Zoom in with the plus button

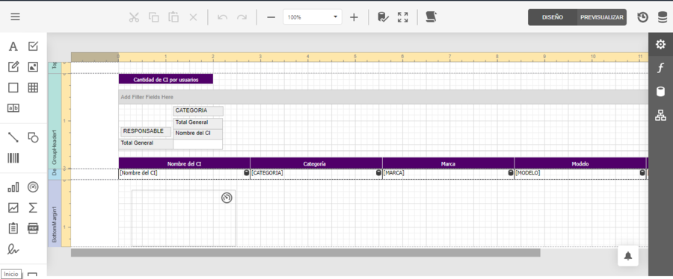coord(354,17)
